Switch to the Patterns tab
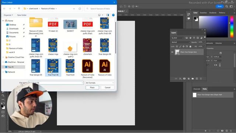The height and width of the screenshot is (133, 236). tap(222, 13)
